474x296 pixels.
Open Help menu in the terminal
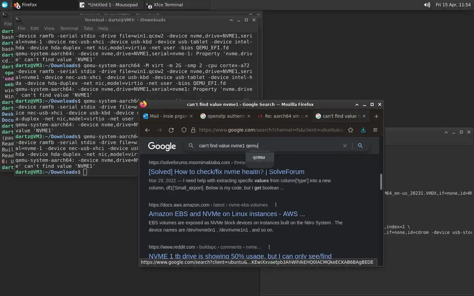coord(103,28)
